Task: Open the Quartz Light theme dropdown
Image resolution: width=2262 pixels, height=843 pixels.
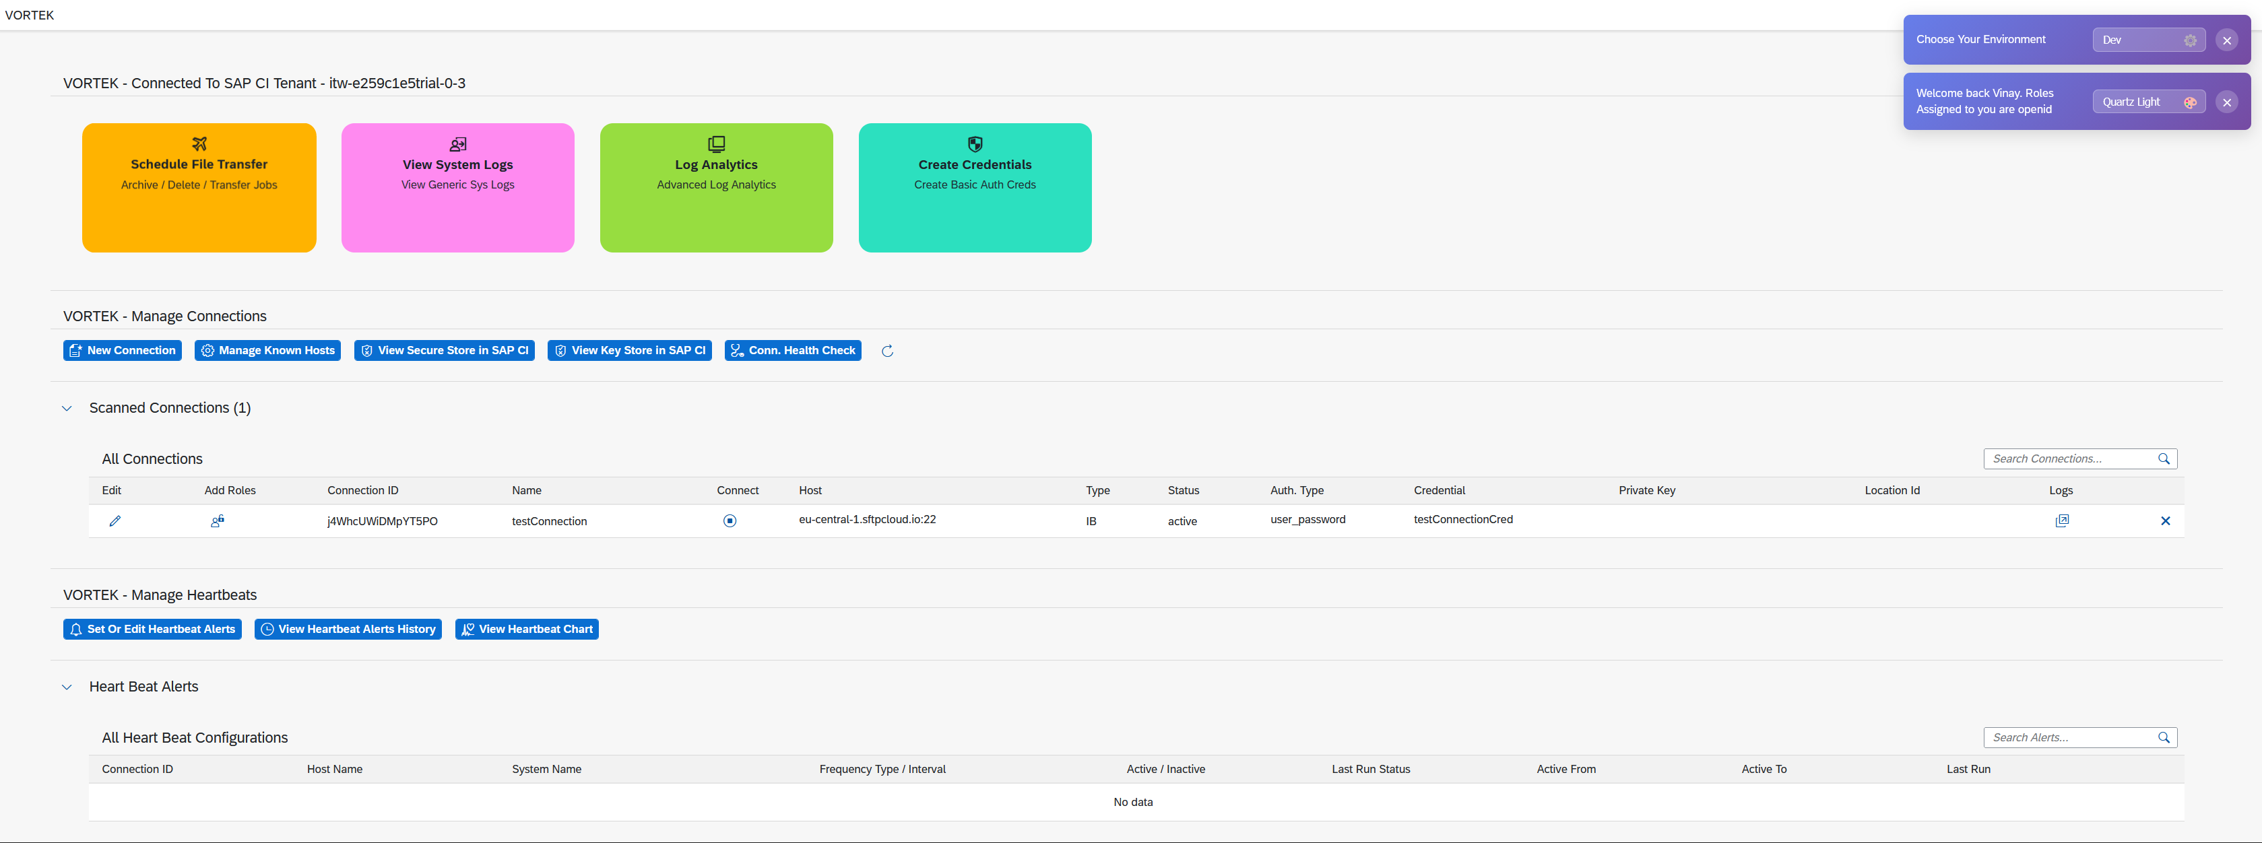Action: click(x=2147, y=102)
